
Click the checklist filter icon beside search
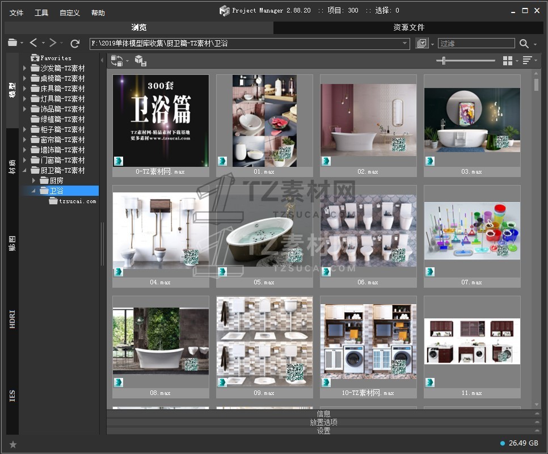[x=421, y=43]
